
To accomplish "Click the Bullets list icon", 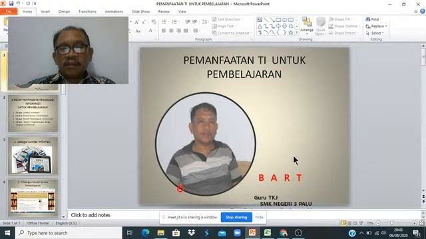I will click(164, 22).
